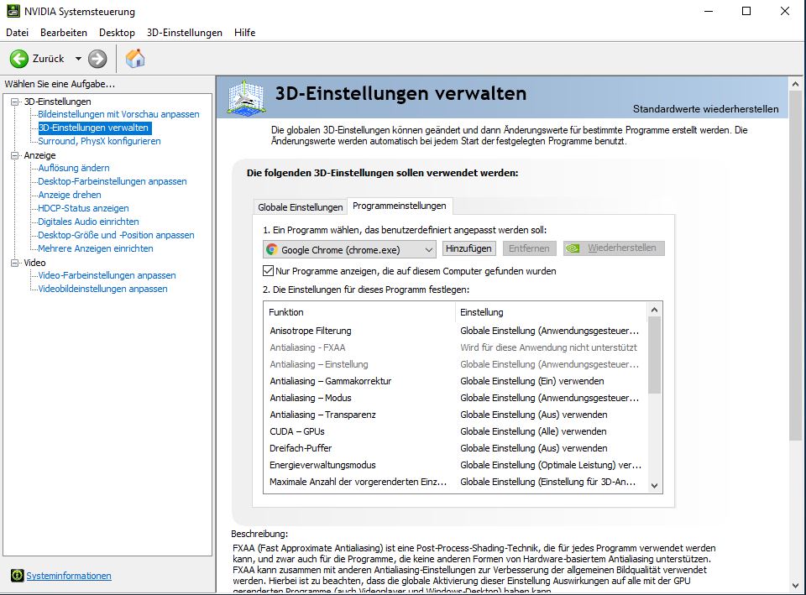
Task: Open the Hilfe menu
Action: tap(244, 33)
